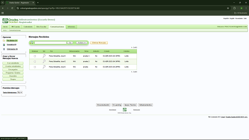The width and height of the screenshot is (249, 140).
Task: Create message to Docentes
Action: pyautogui.click(x=13, y=76)
